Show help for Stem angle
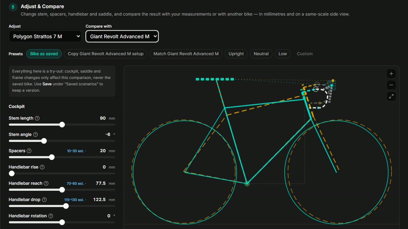 (x=35, y=135)
